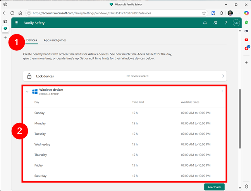This screenshot has width=251, height=191.
Task: Select the Sunday schedule row
Action: pyautogui.click(x=125, y=113)
